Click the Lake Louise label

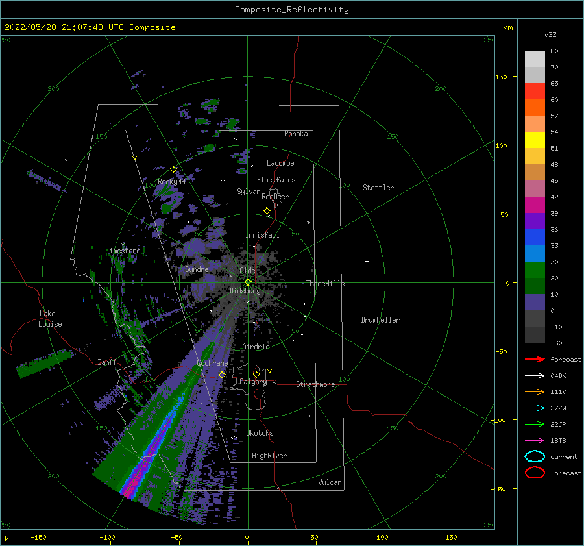(x=50, y=319)
